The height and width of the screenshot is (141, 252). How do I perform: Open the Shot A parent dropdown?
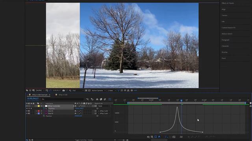coord(104,111)
